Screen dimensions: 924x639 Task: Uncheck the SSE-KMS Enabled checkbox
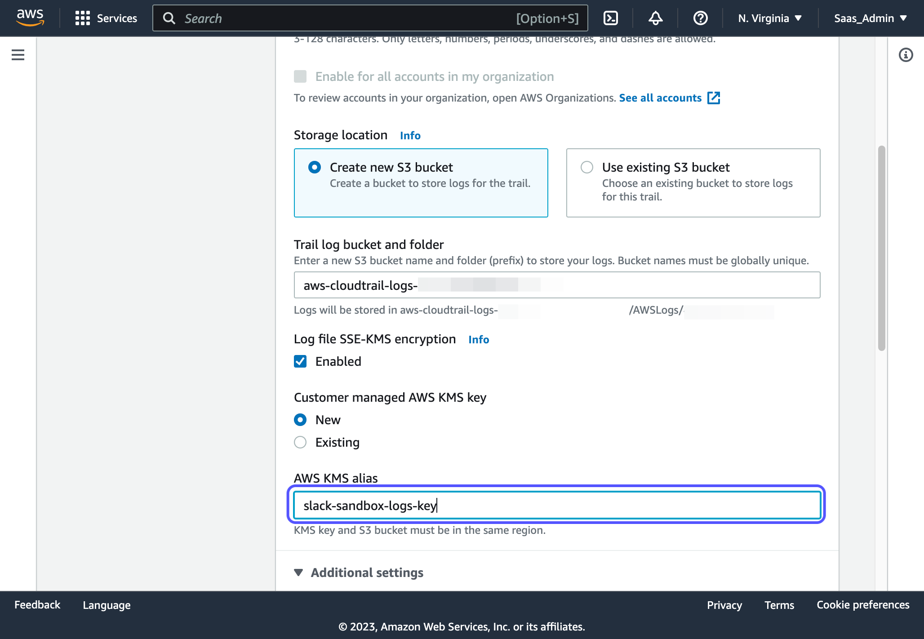(300, 361)
